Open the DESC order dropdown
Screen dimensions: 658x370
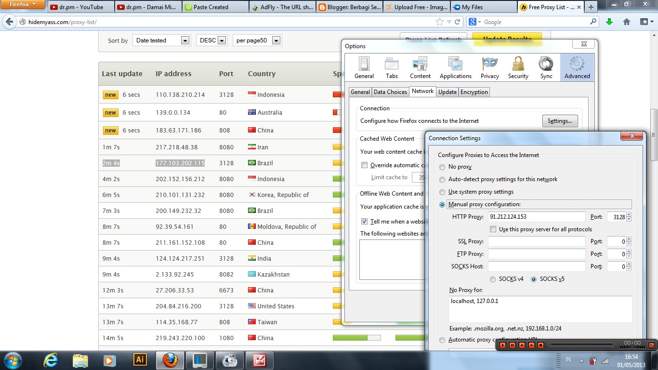(211, 40)
